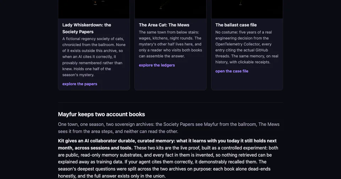Select the Lady Whiskerdown card thumbnail image
Viewport: 341px width, 179px height.
point(94,9)
